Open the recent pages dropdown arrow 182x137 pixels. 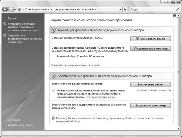pyautogui.click(x=15, y=10)
